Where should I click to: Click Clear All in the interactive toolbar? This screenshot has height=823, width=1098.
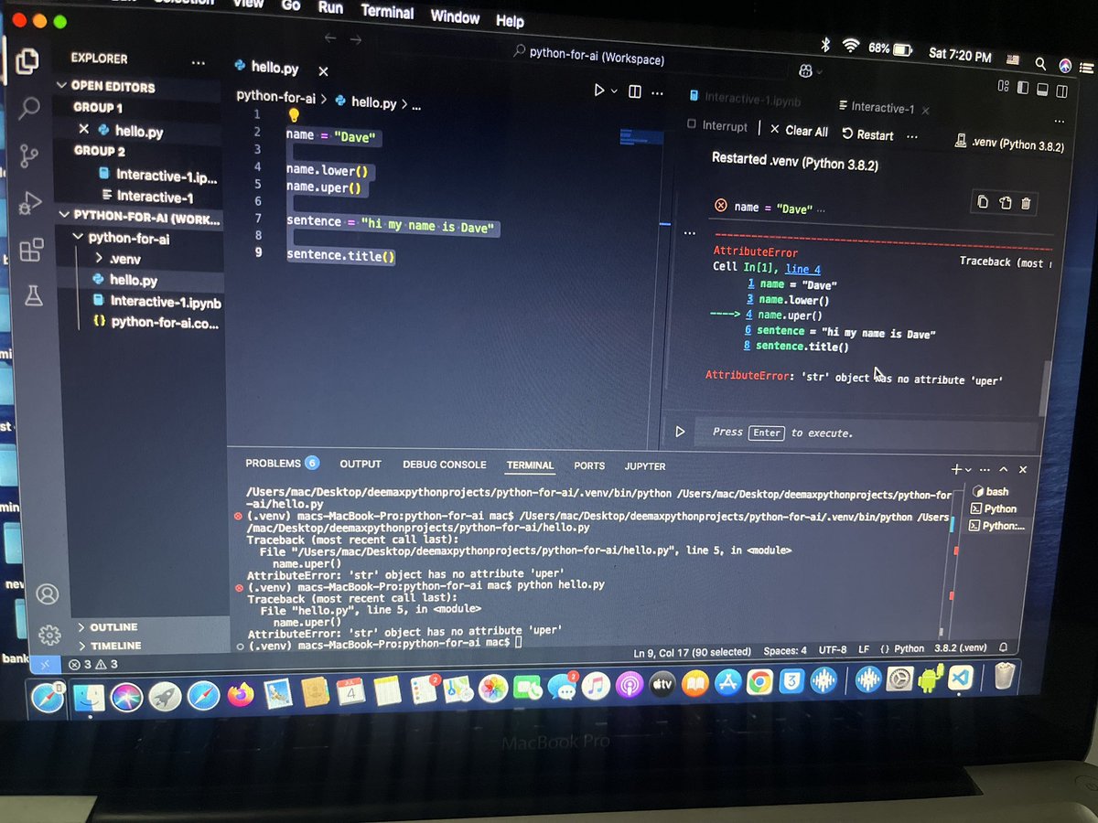[799, 131]
